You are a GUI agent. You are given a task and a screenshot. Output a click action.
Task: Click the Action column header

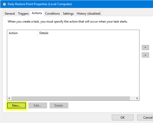(23, 33)
